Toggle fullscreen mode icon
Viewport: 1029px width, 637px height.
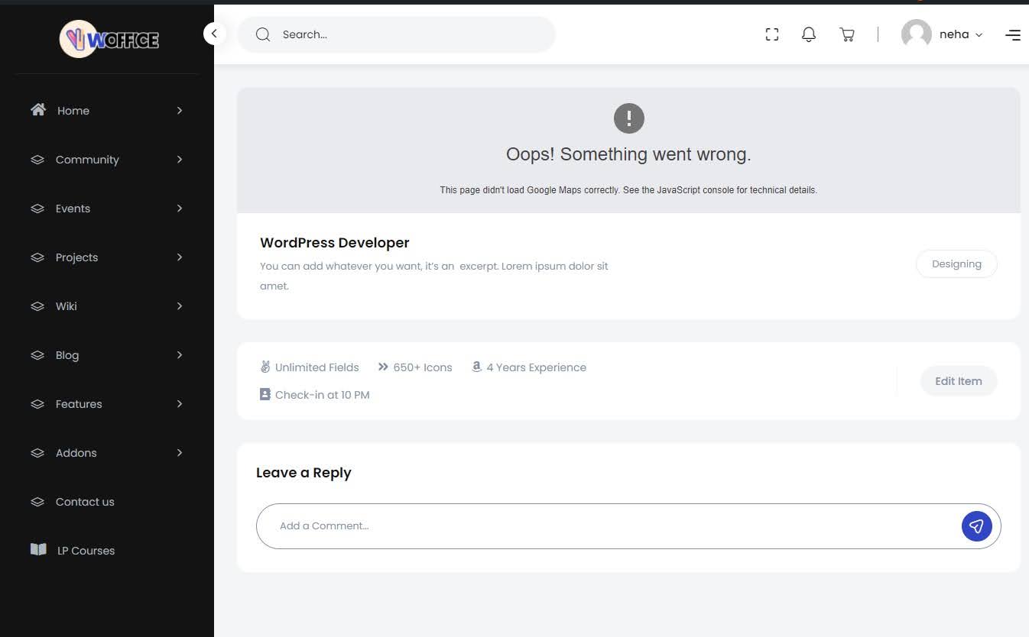coord(772,34)
